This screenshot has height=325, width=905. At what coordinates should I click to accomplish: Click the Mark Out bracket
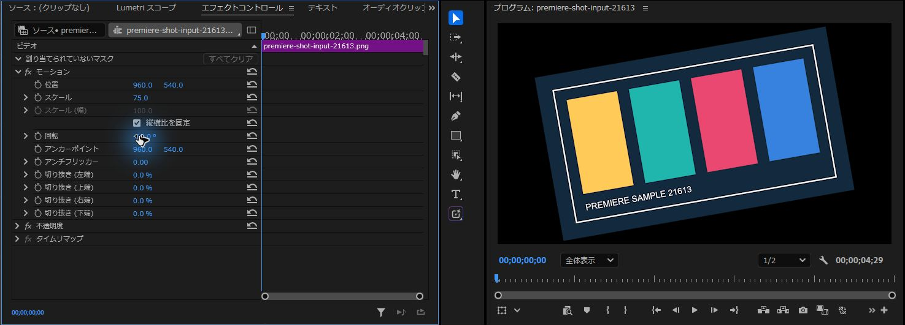pyautogui.click(x=625, y=310)
